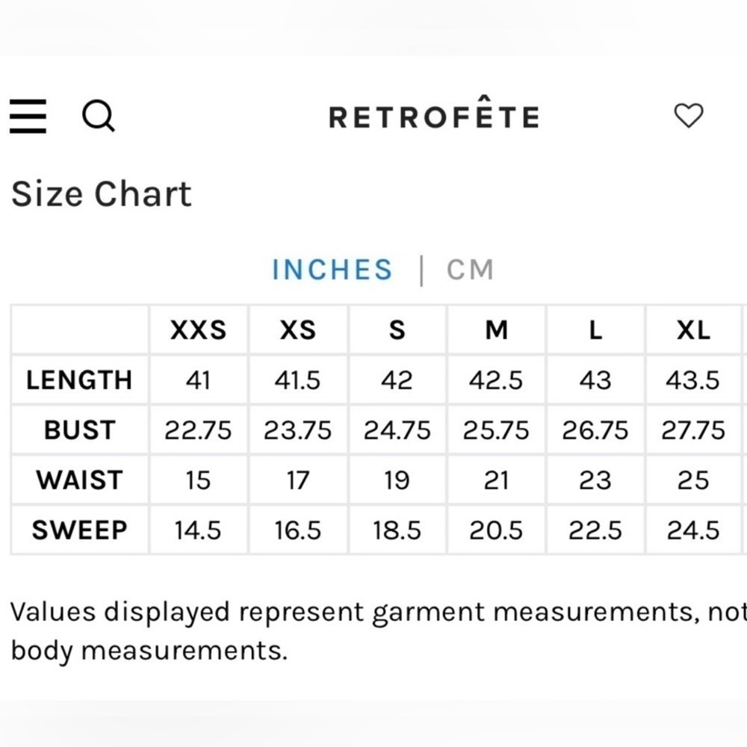Select the SWEEP row label
The image size is (747, 747).
pos(79,530)
